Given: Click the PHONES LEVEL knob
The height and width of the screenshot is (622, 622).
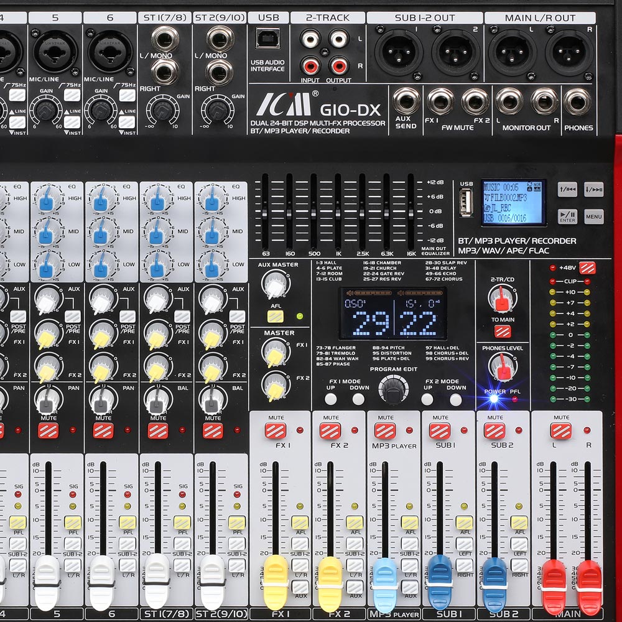Looking at the screenshot, I should 502,367.
